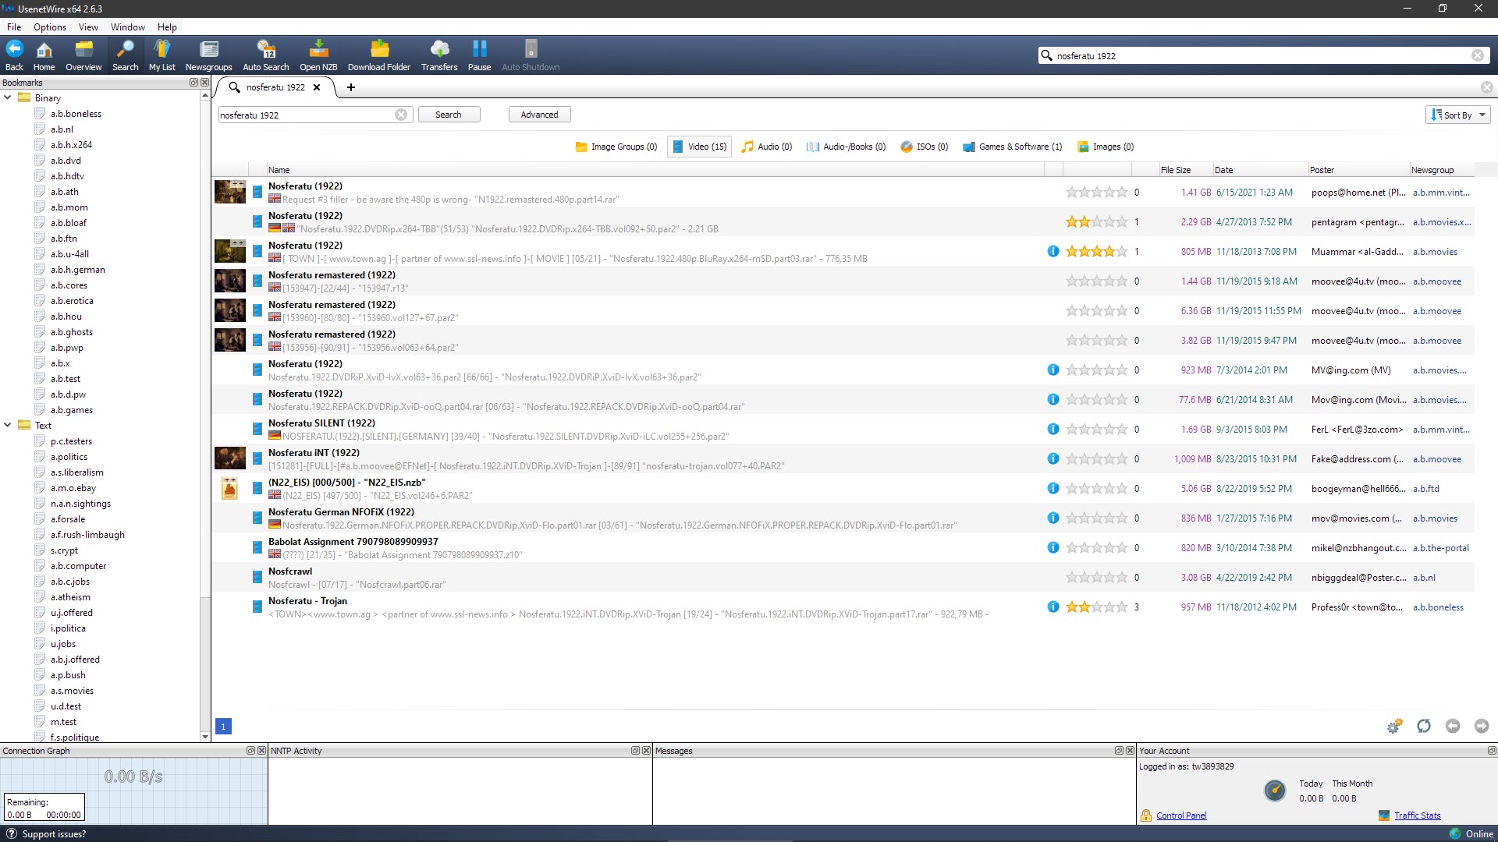Close the Bookmarks panel

[x=204, y=82]
